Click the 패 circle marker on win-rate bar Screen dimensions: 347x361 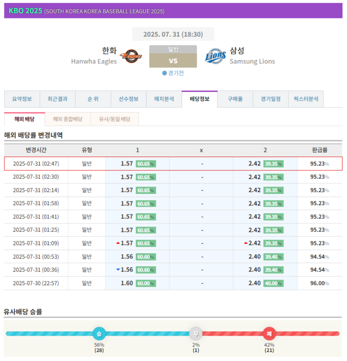point(269,334)
